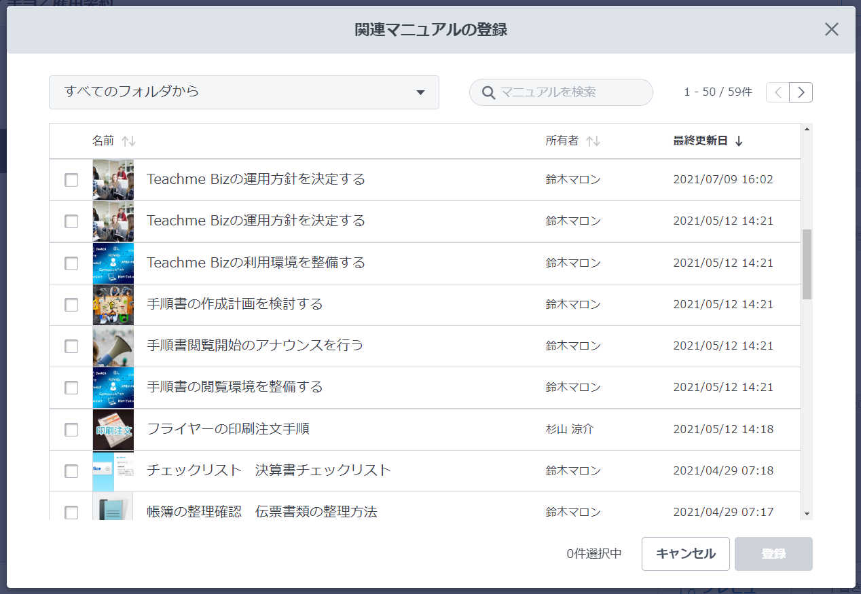Viewport: 861px width, 594px height.
Task: Select checkbox for 手順書の作成計画を検討する
Action: [71, 305]
